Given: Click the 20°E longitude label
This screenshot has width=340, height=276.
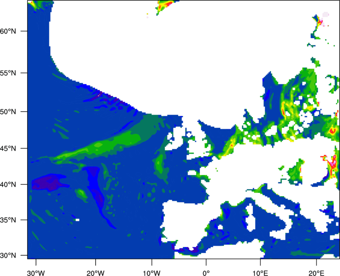Looking at the screenshot, I should coord(316,273).
